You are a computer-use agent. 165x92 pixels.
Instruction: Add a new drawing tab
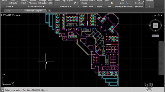click(x=49, y=11)
